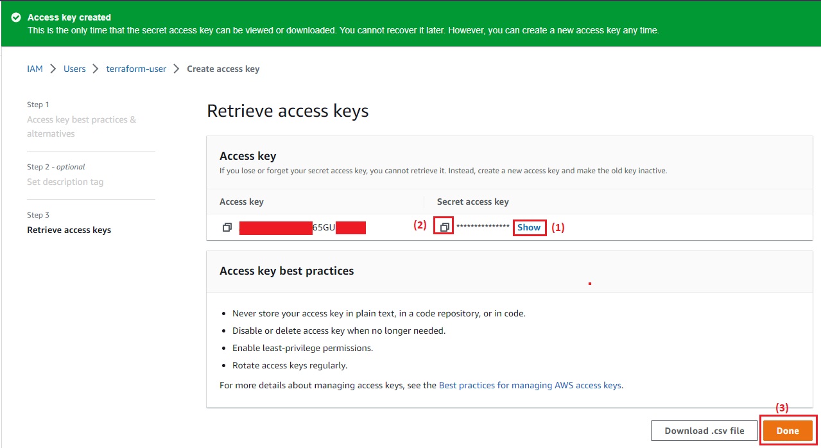Screen dimensions: 821x448
Task: Show the hidden secret access key
Action: tap(530, 227)
